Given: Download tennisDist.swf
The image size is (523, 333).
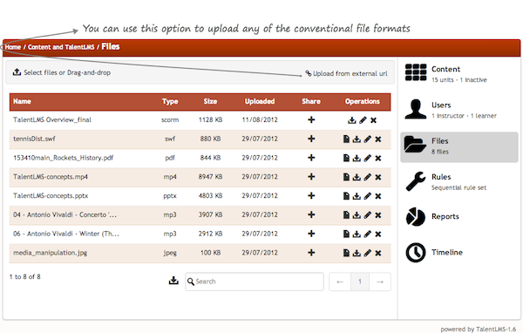Looking at the screenshot, I should pyautogui.click(x=357, y=139).
